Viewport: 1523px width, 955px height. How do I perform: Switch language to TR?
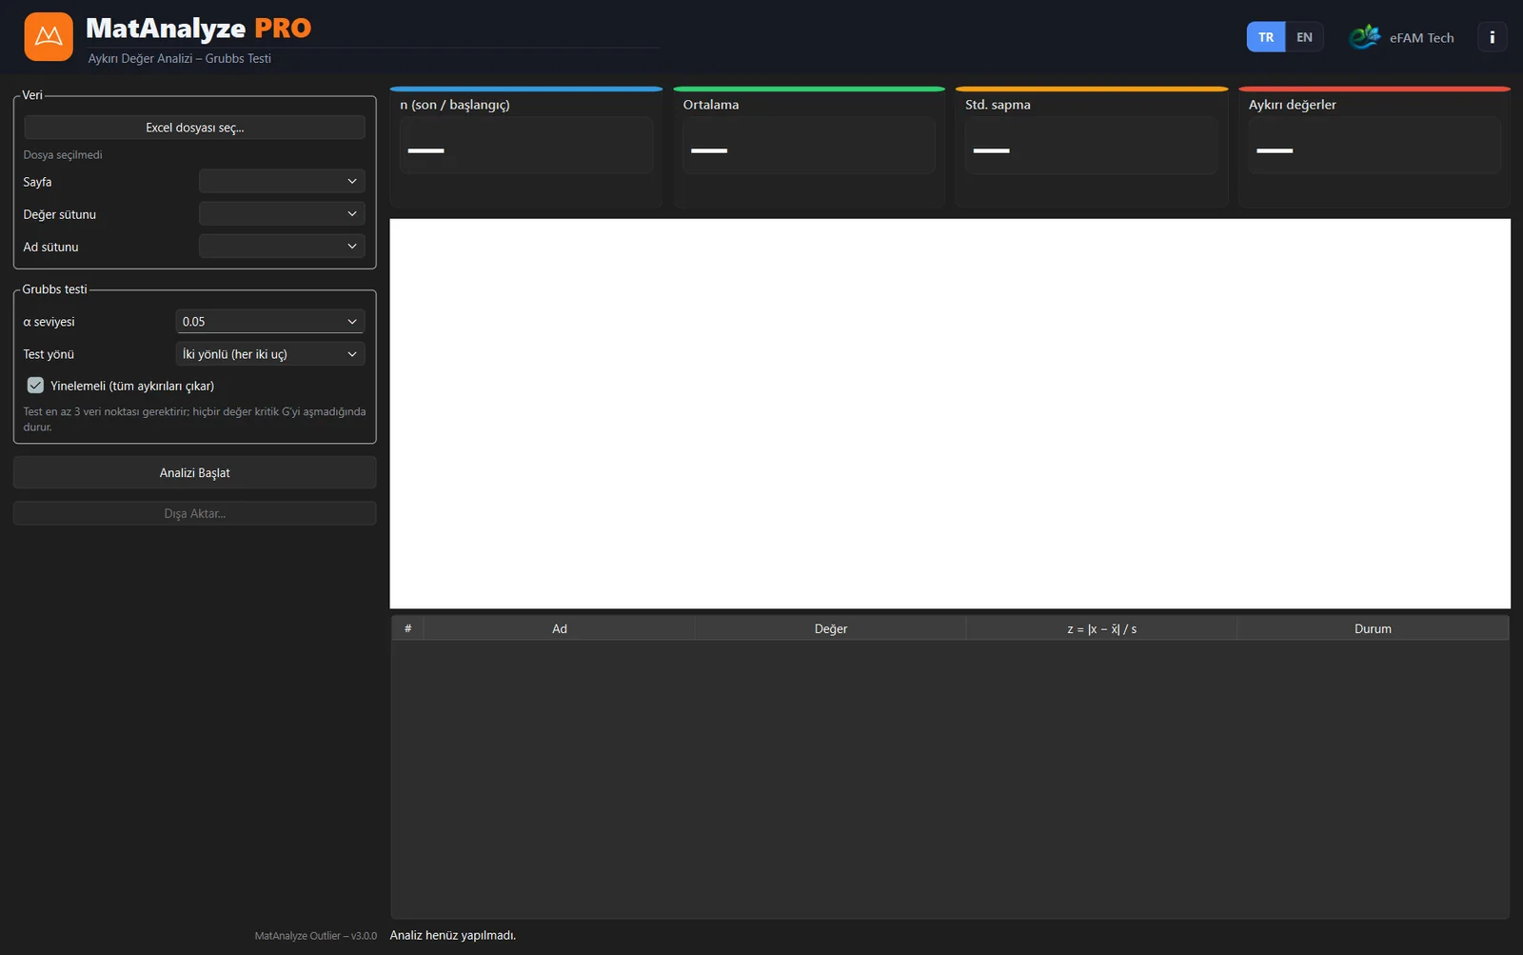1266,37
